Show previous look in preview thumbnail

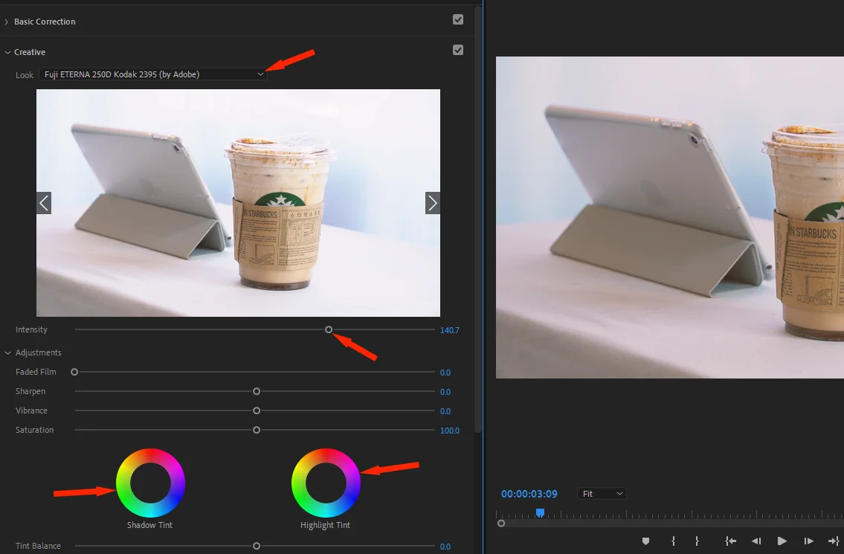[x=44, y=203]
